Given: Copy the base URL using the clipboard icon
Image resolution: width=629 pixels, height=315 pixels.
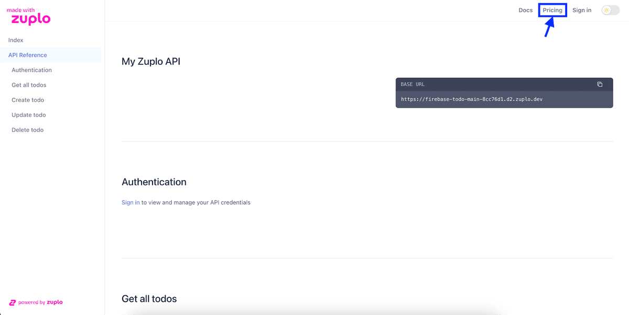Looking at the screenshot, I should point(600,84).
